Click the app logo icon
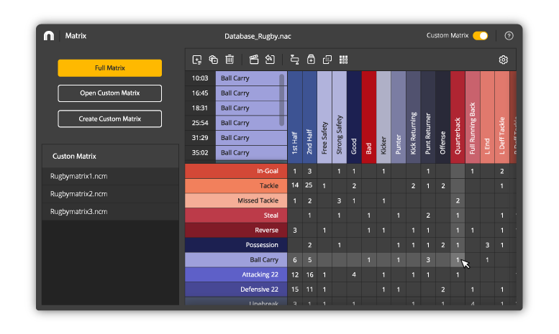Image resolution: width=559 pixels, height=334 pixels. (x=49, y=35)
